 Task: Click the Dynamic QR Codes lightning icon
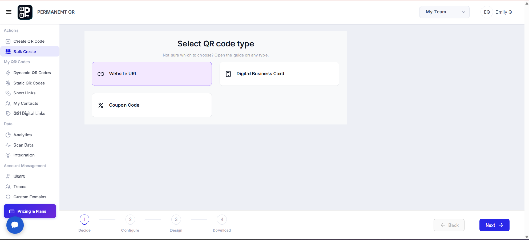click(8, 73)
